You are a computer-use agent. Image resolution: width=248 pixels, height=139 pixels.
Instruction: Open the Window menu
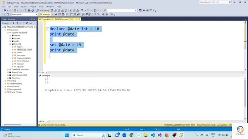(50, 7)
